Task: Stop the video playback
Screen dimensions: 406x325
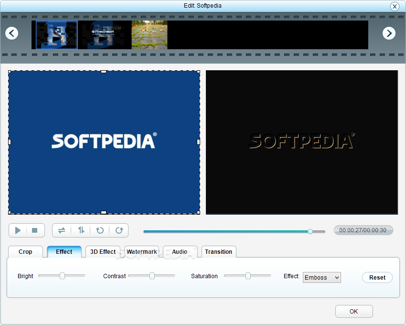Action: (x=35, y=230)
